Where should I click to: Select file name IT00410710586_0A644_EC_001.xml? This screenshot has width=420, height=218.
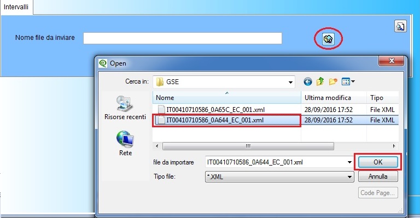point(215,120)
